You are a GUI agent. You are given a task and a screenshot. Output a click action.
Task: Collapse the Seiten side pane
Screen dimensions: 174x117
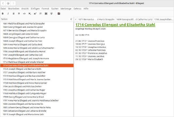coord(71,19)
